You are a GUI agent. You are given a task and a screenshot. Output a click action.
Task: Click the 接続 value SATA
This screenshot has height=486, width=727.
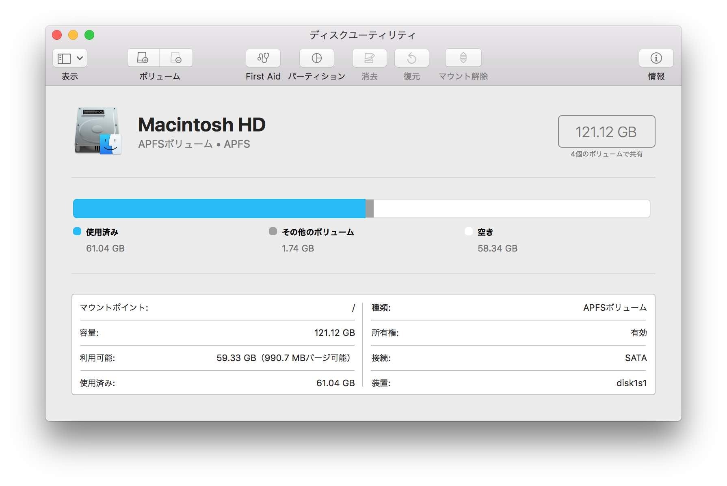pos(636,358)
